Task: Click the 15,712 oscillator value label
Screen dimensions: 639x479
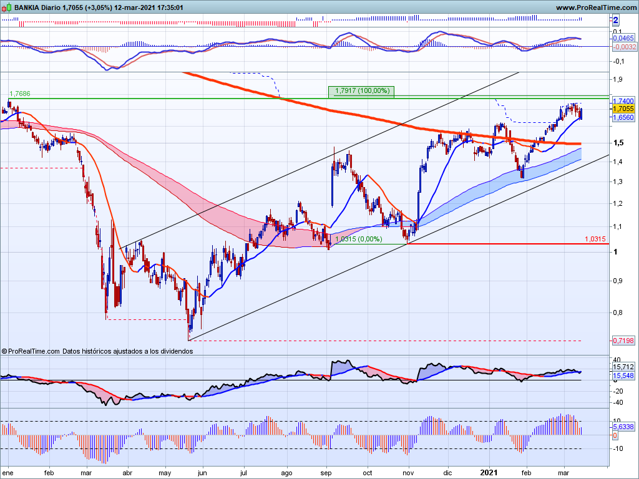Action: tap(623, 367)
